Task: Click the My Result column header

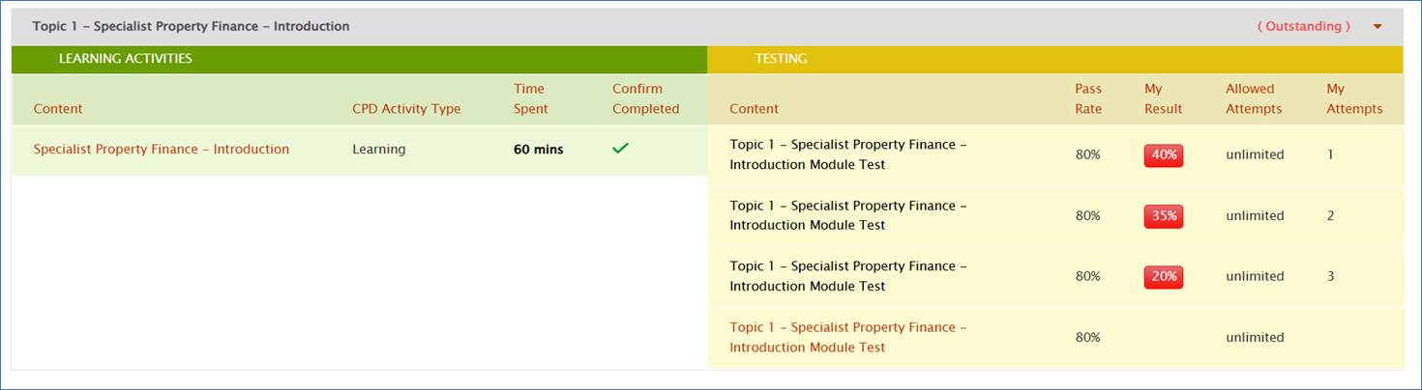Action: coord(1163,98)
